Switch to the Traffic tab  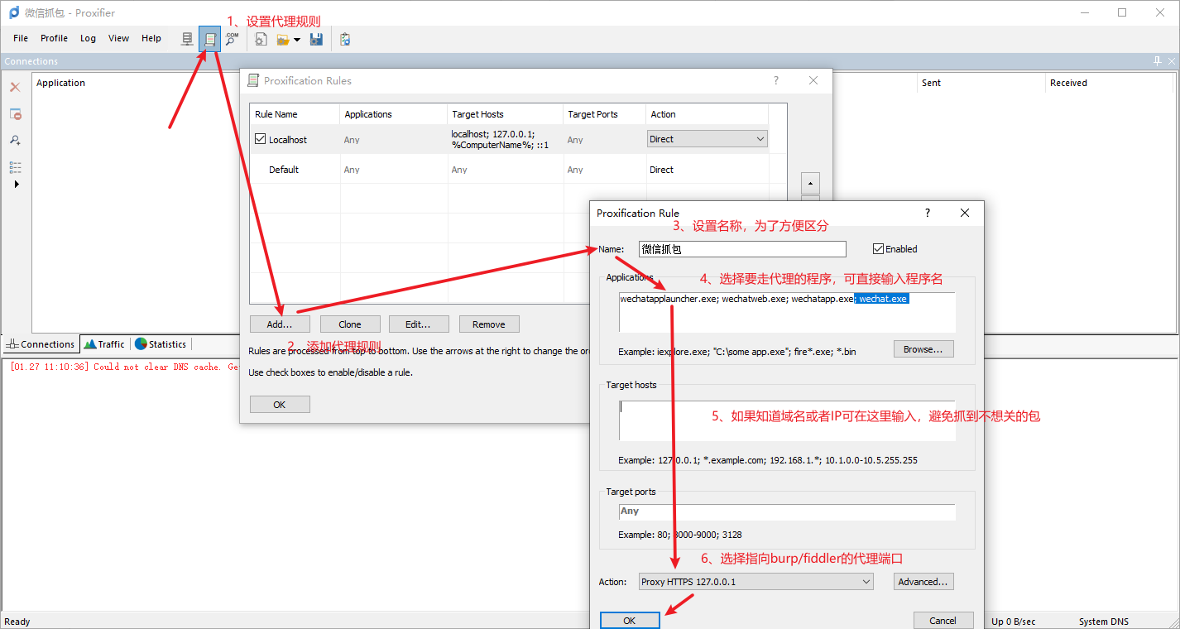104,344
